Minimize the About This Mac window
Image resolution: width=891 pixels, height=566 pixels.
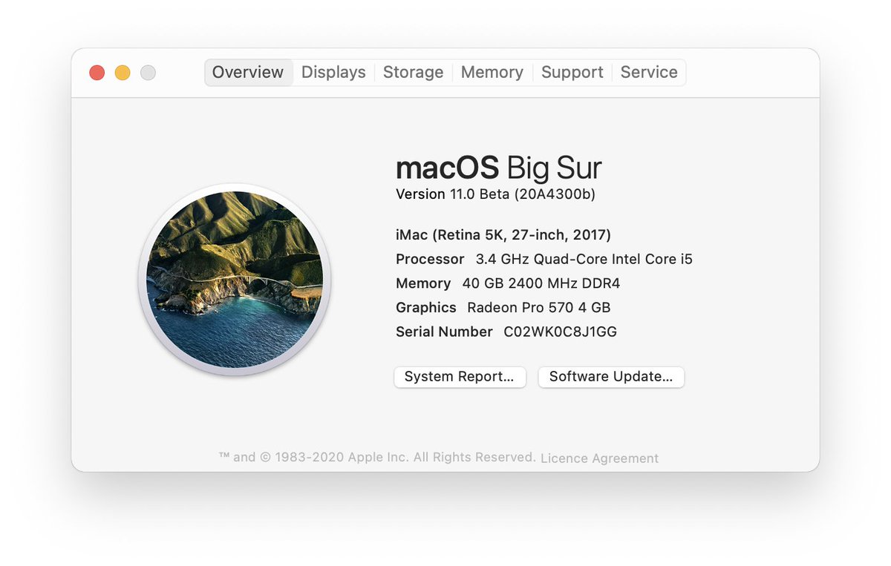tap(123, 73)
